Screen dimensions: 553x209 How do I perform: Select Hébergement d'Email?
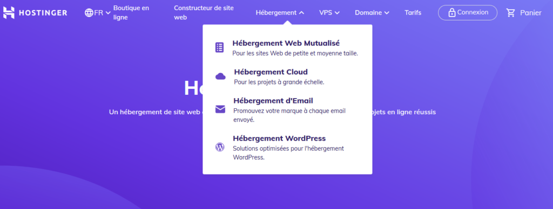(x=273, y=101)
